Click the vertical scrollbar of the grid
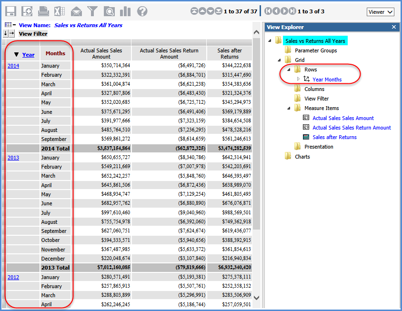 [x=256, y=167]
